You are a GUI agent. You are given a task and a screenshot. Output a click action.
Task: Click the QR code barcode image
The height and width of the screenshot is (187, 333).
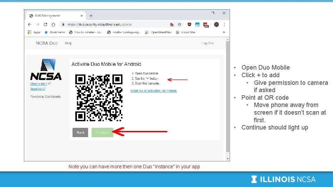pyautogui.click(x=99, y=98)
